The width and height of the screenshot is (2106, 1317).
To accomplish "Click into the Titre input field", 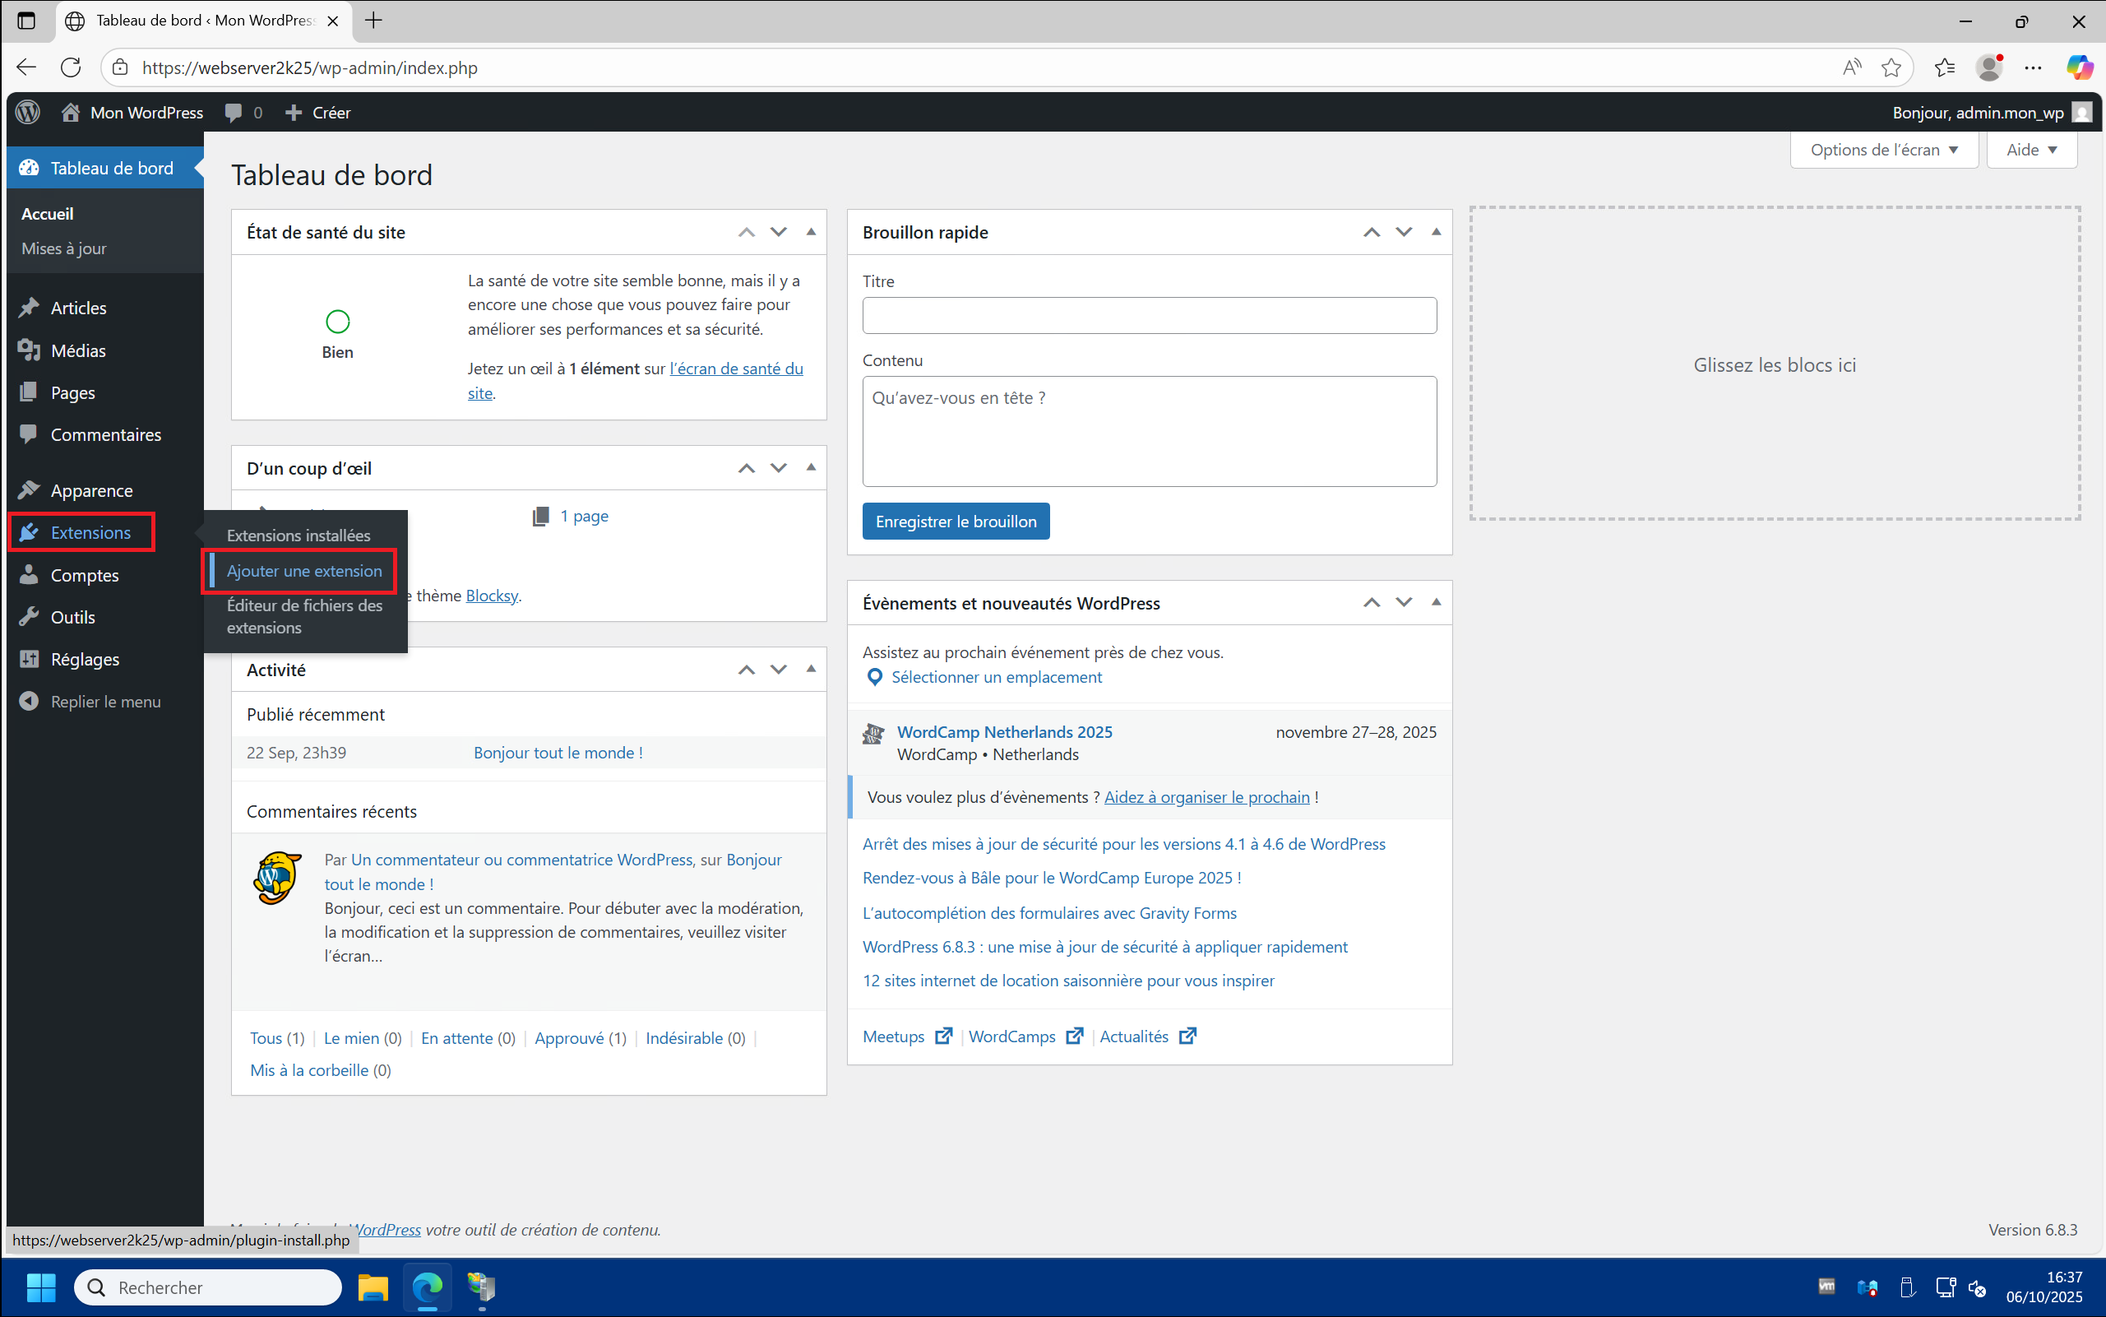I will (1148, 315).
